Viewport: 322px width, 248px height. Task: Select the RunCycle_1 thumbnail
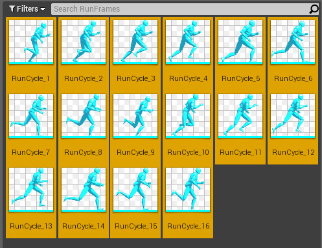[x=31, y=42]
